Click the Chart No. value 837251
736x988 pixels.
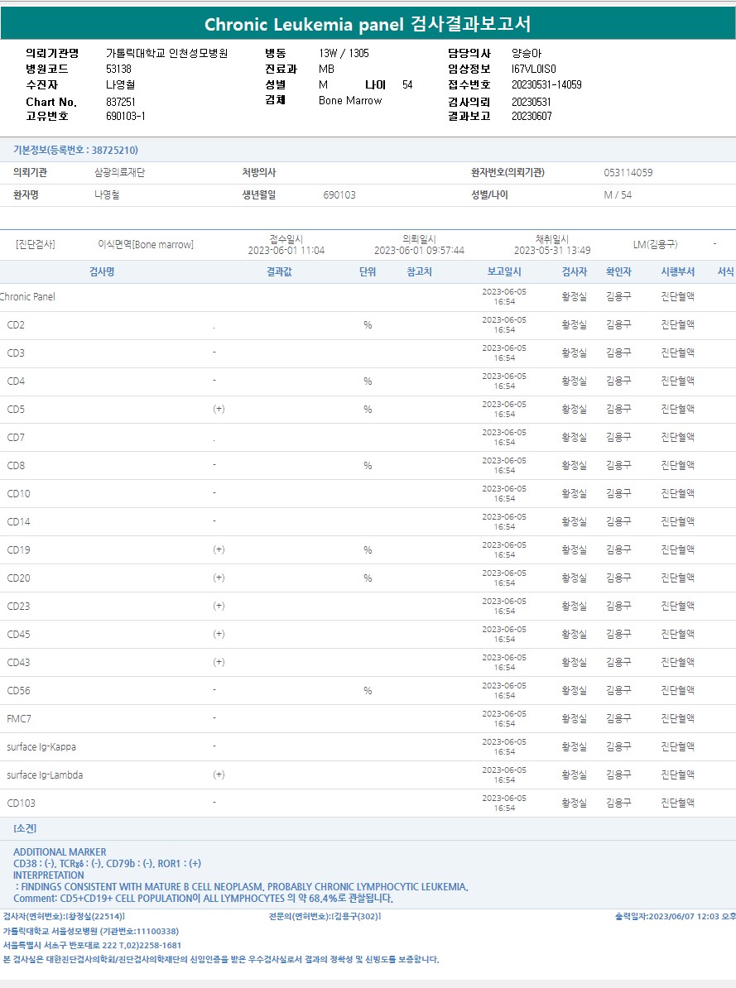(121, 102)
